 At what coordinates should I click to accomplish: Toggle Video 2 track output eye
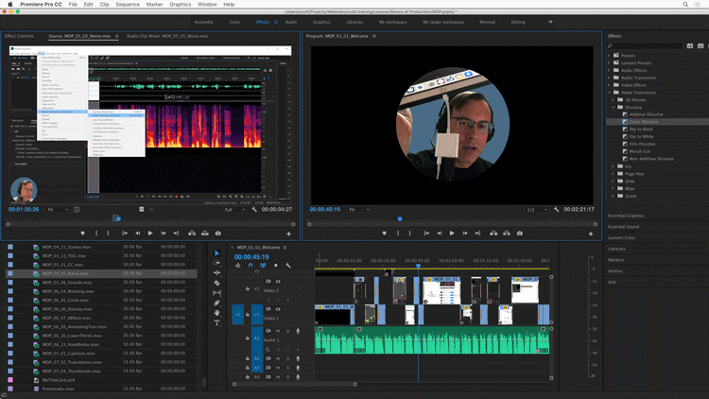tap(278, 281)
